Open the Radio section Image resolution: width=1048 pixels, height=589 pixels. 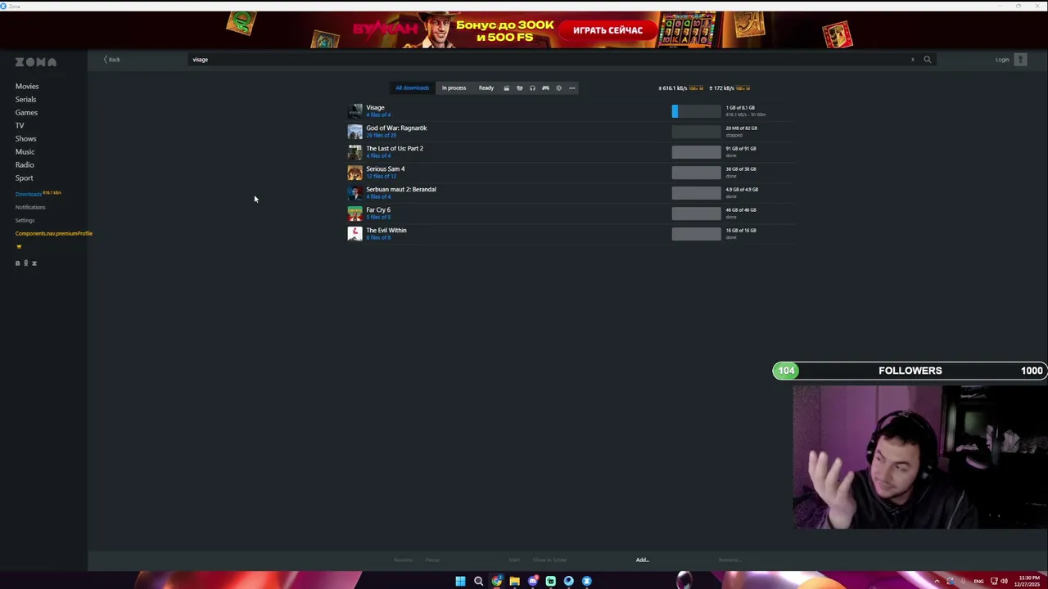[x=25, y=165]
